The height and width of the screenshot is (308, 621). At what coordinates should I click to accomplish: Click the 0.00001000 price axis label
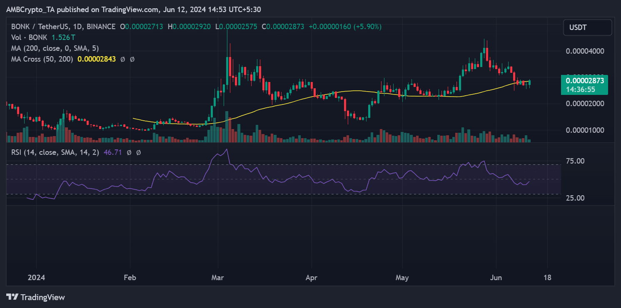[585, 130]
